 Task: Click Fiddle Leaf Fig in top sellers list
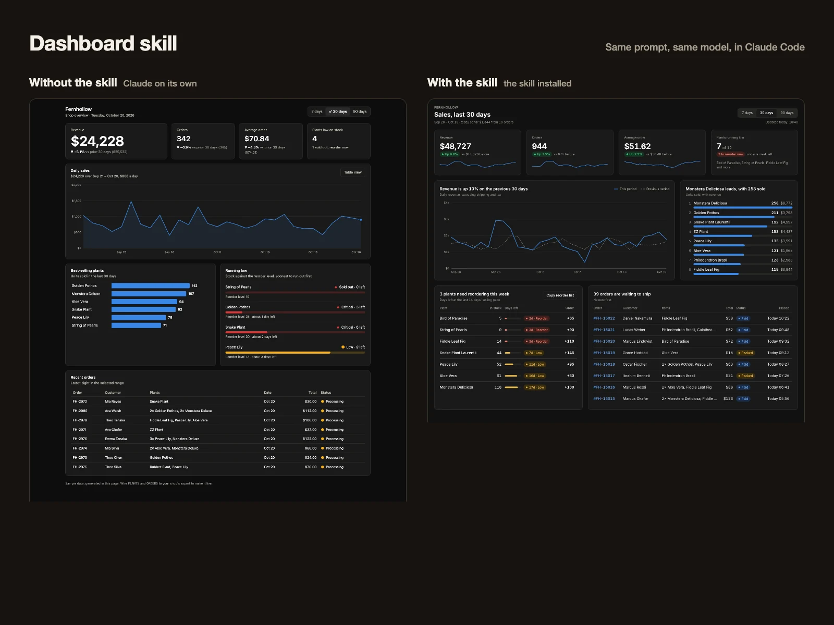point(706,269)
